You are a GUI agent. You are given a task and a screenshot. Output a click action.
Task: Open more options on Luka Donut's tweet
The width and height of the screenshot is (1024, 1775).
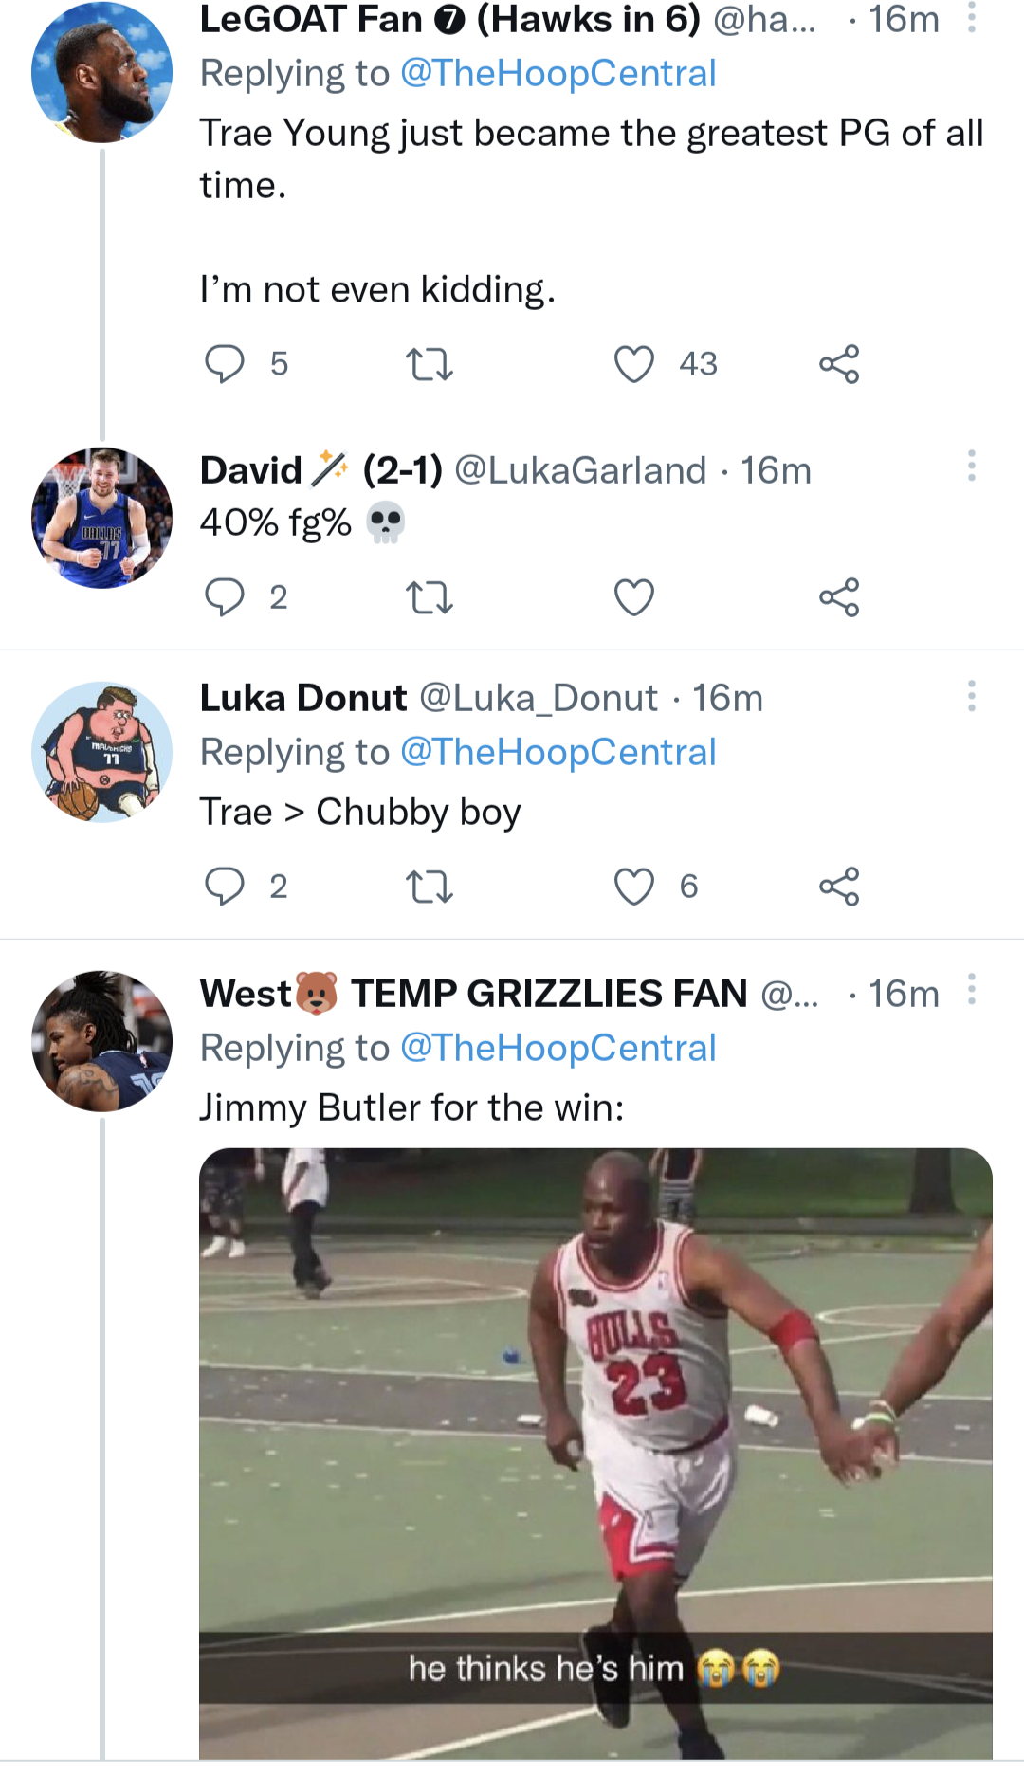972,696
